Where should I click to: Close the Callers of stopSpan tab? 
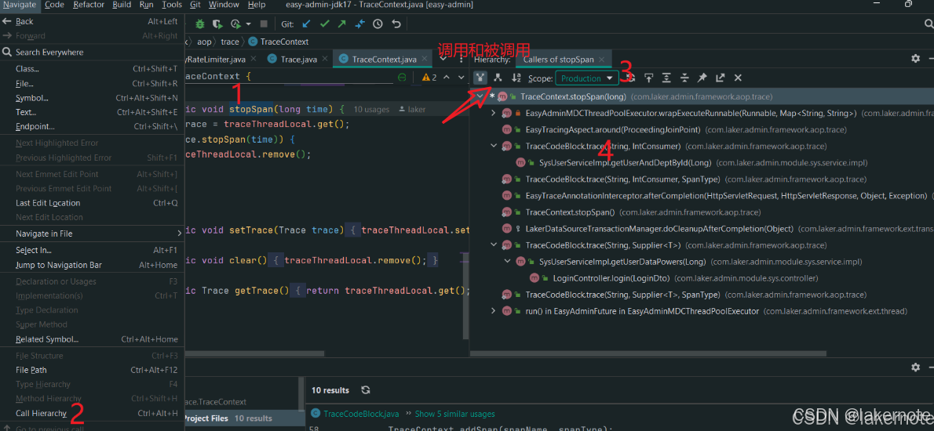tap(602, 60)
